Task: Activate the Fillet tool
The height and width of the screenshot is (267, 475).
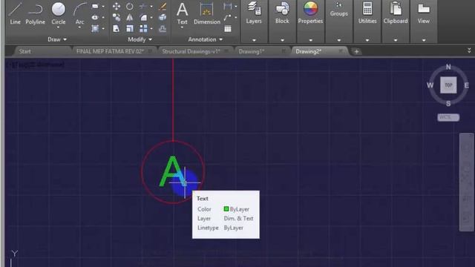Action: pyautogui.click(x=143, y=18)
